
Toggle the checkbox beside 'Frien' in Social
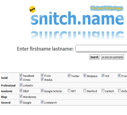click(x=119, y=76)
